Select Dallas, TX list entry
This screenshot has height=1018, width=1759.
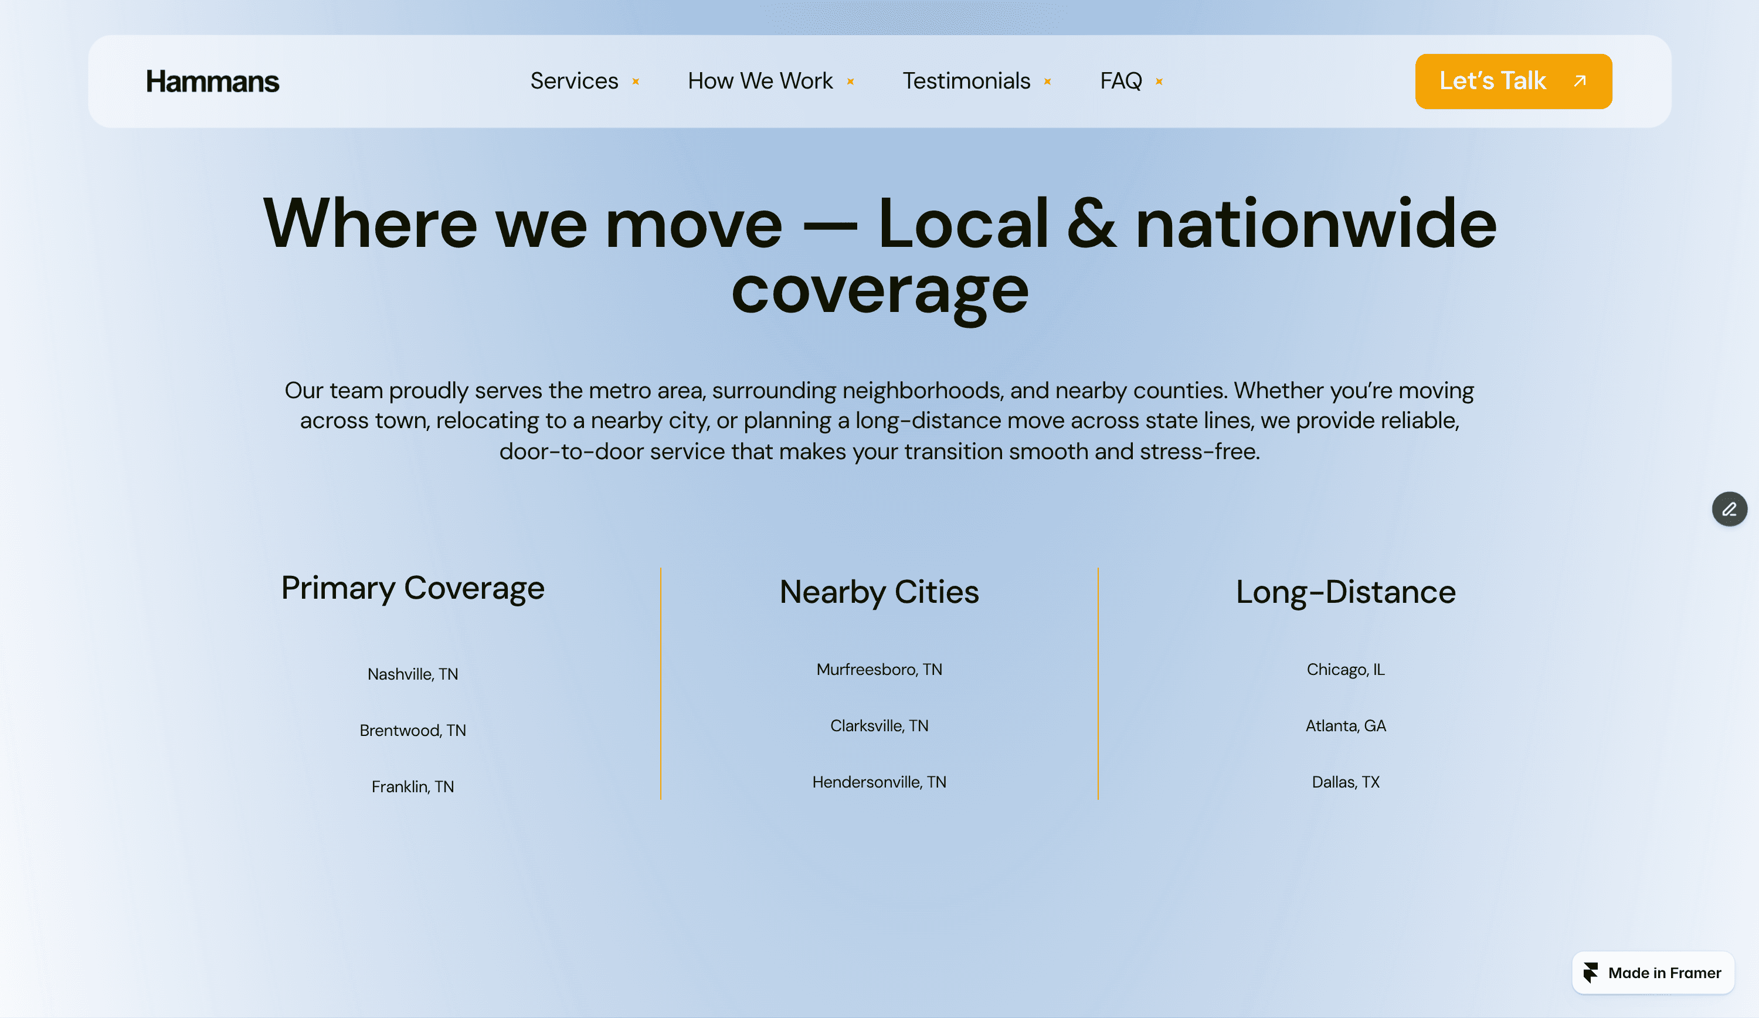coord(1345,781)
